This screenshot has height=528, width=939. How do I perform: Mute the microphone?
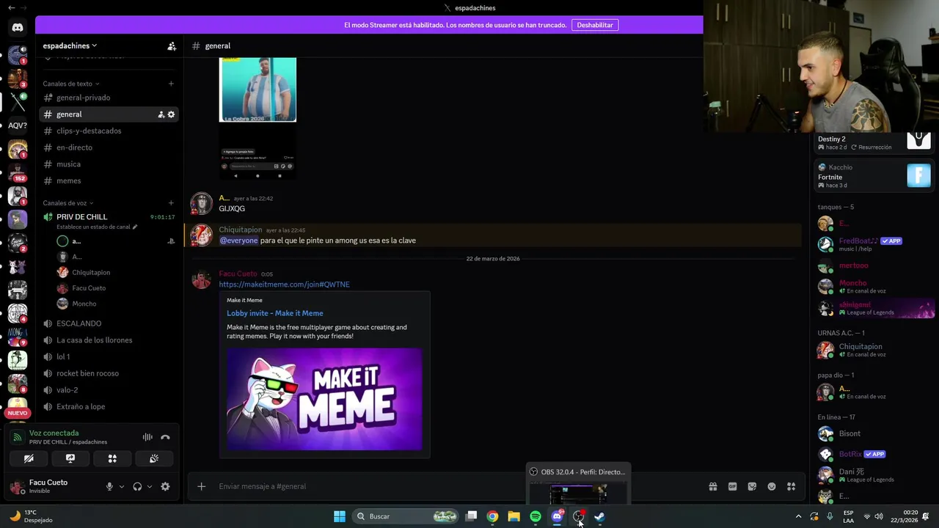coord(109,486)
